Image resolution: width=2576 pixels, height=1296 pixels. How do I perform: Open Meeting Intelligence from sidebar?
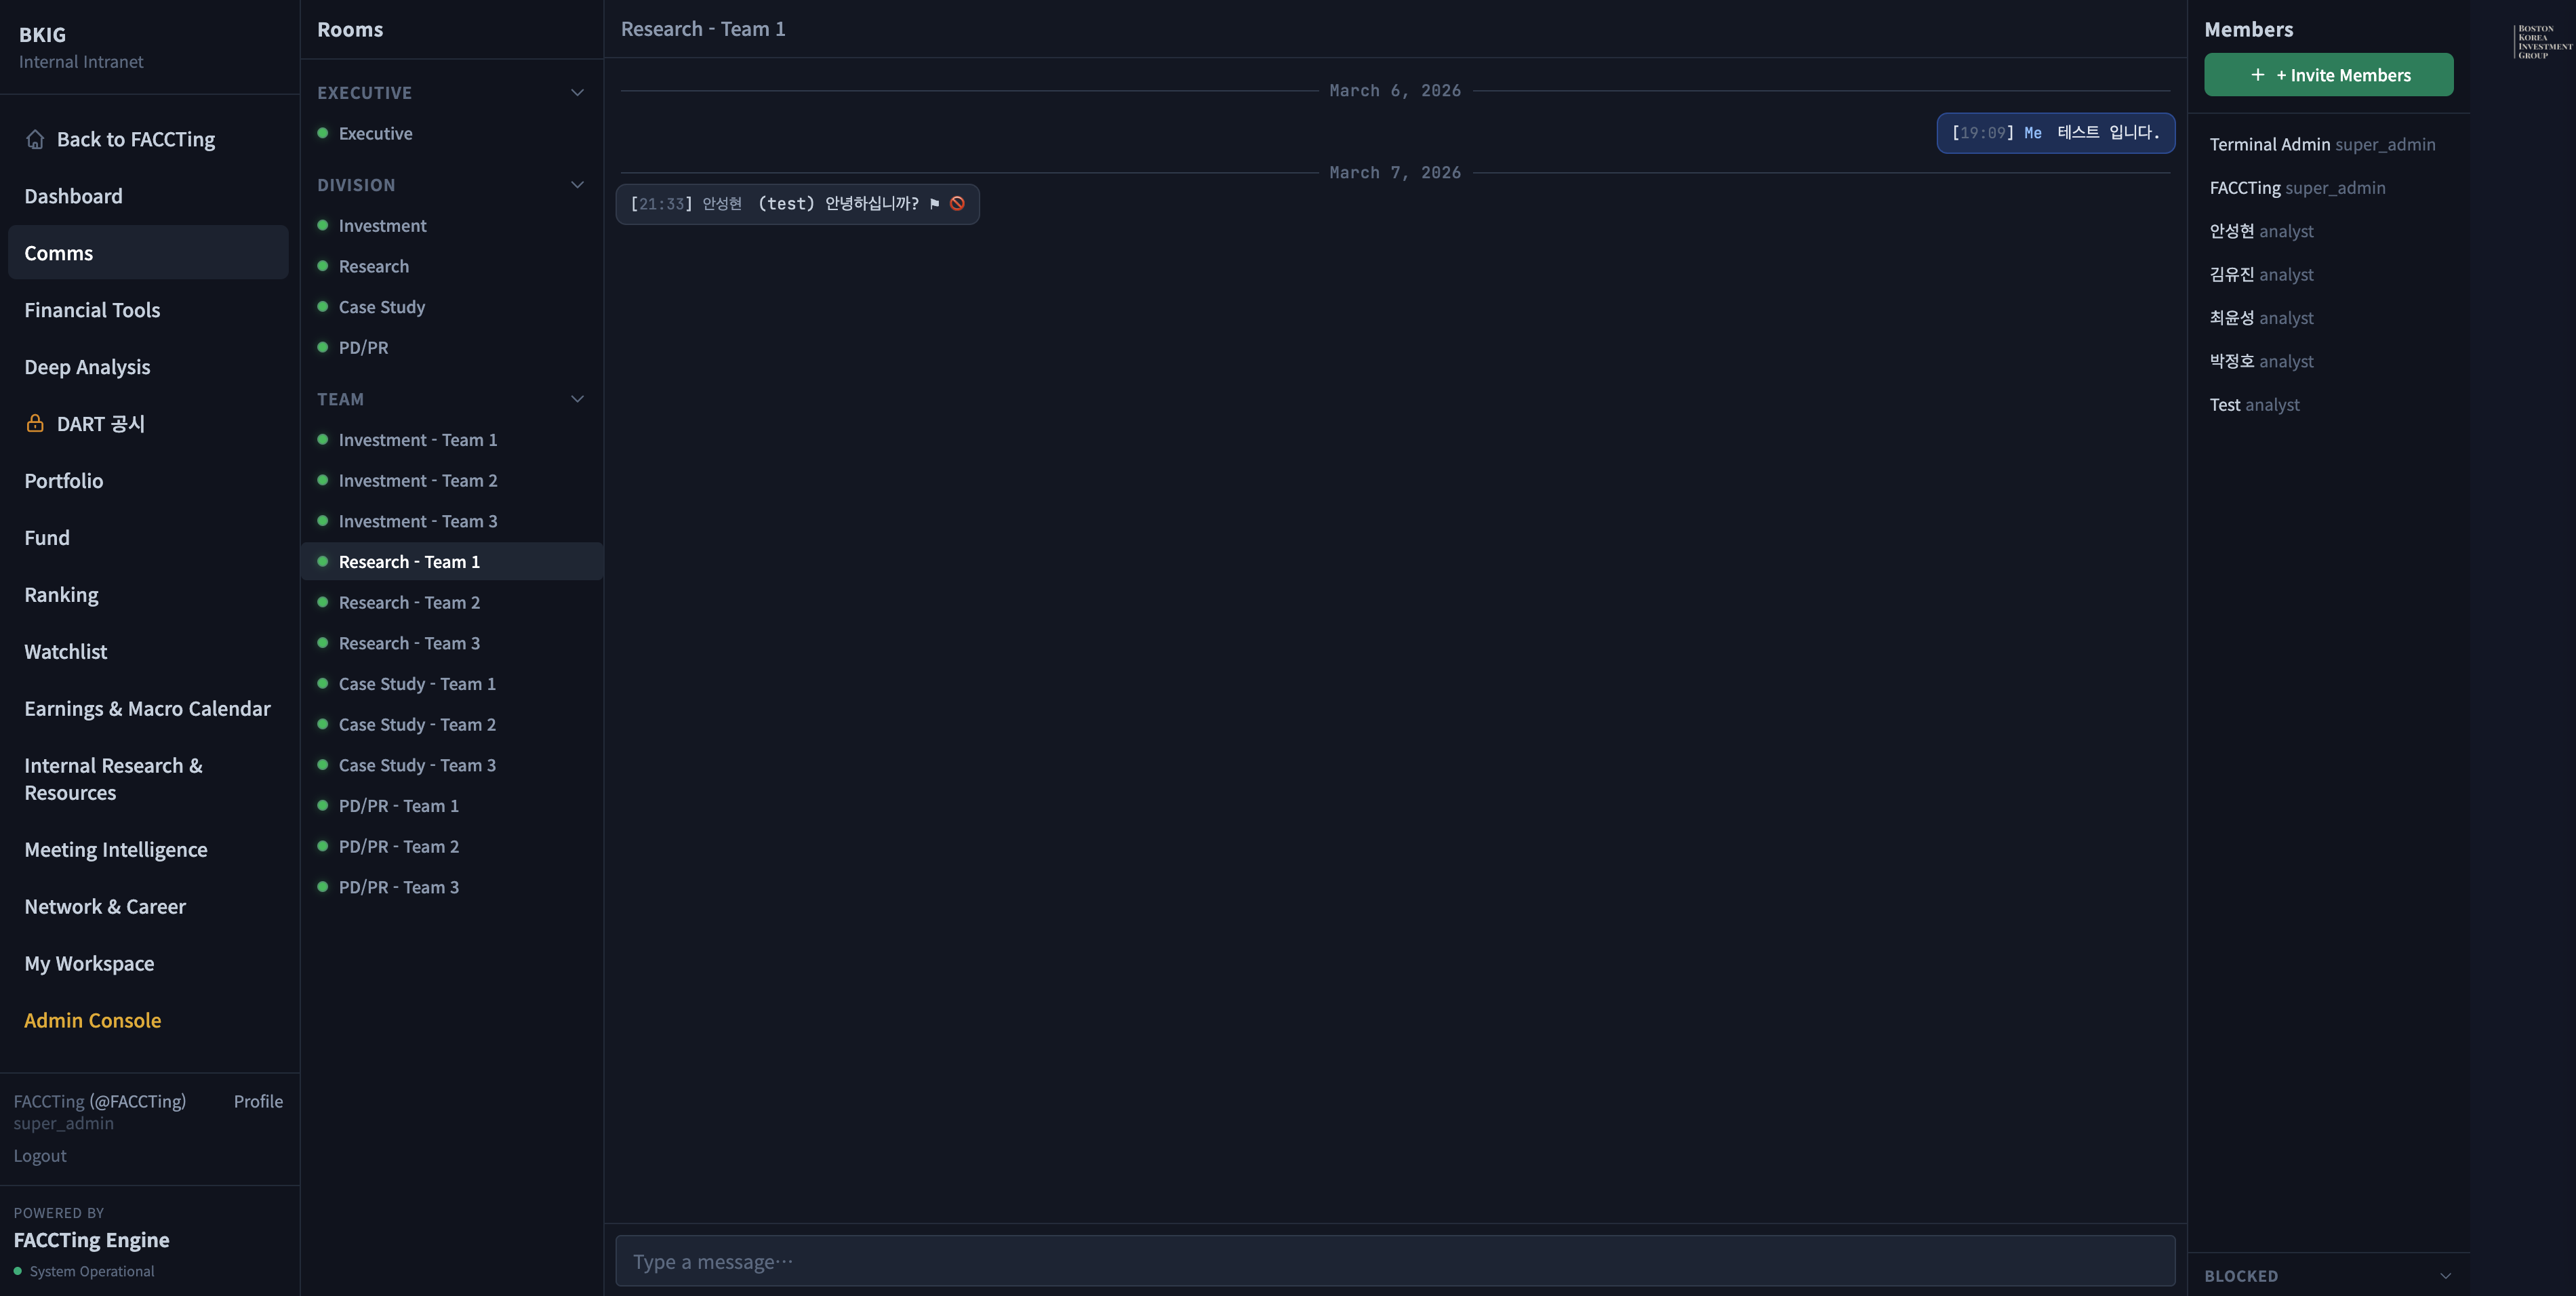[x=116, y=850]
